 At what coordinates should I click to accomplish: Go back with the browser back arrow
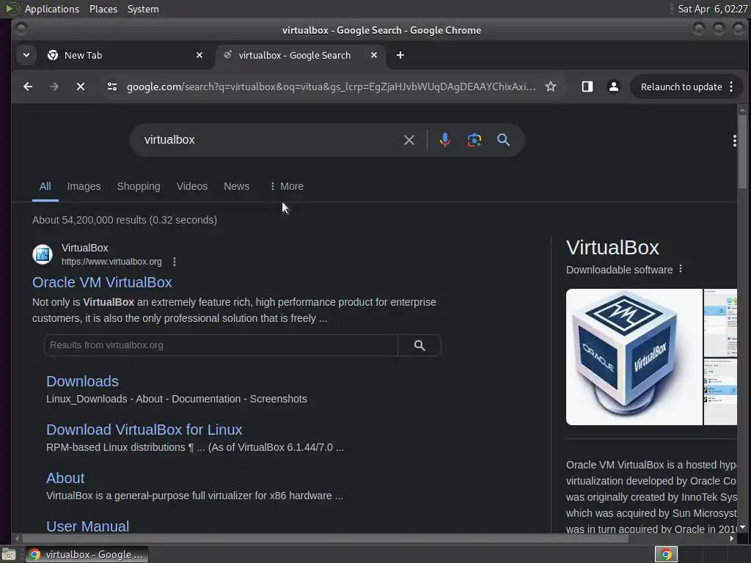click(x=28, y=87)
